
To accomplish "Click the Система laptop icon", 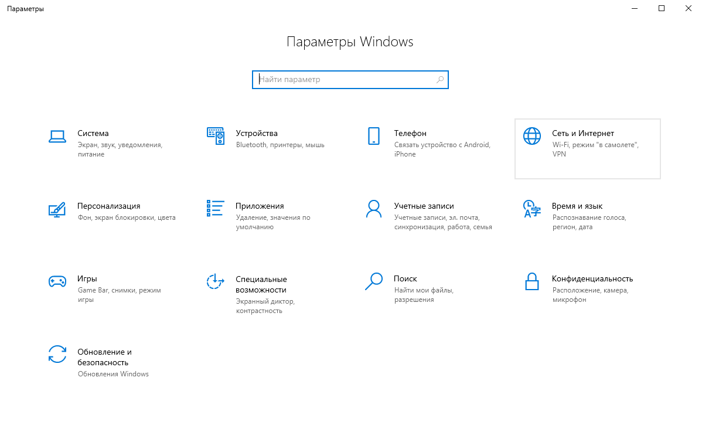I will tap(57, 136).
